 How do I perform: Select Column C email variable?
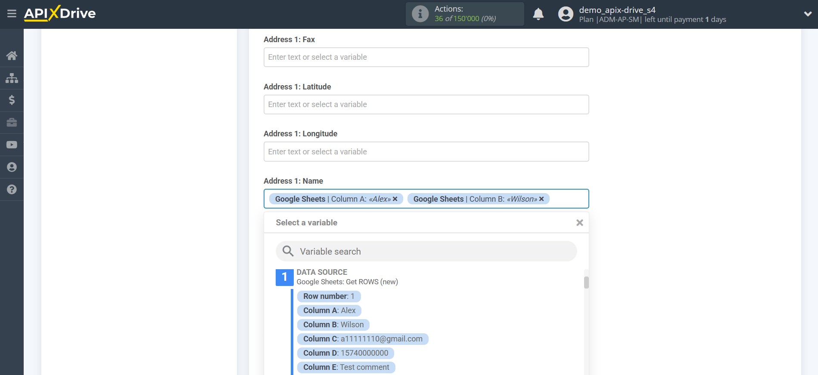tap(363, 339)
